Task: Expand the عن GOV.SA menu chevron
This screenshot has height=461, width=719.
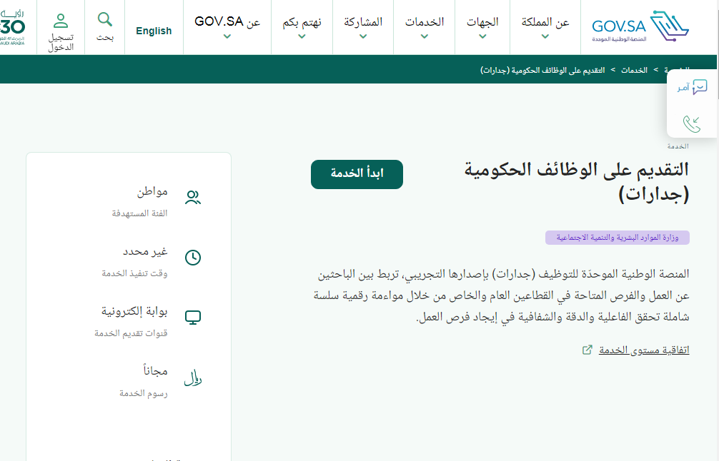Action: (227, 36)
